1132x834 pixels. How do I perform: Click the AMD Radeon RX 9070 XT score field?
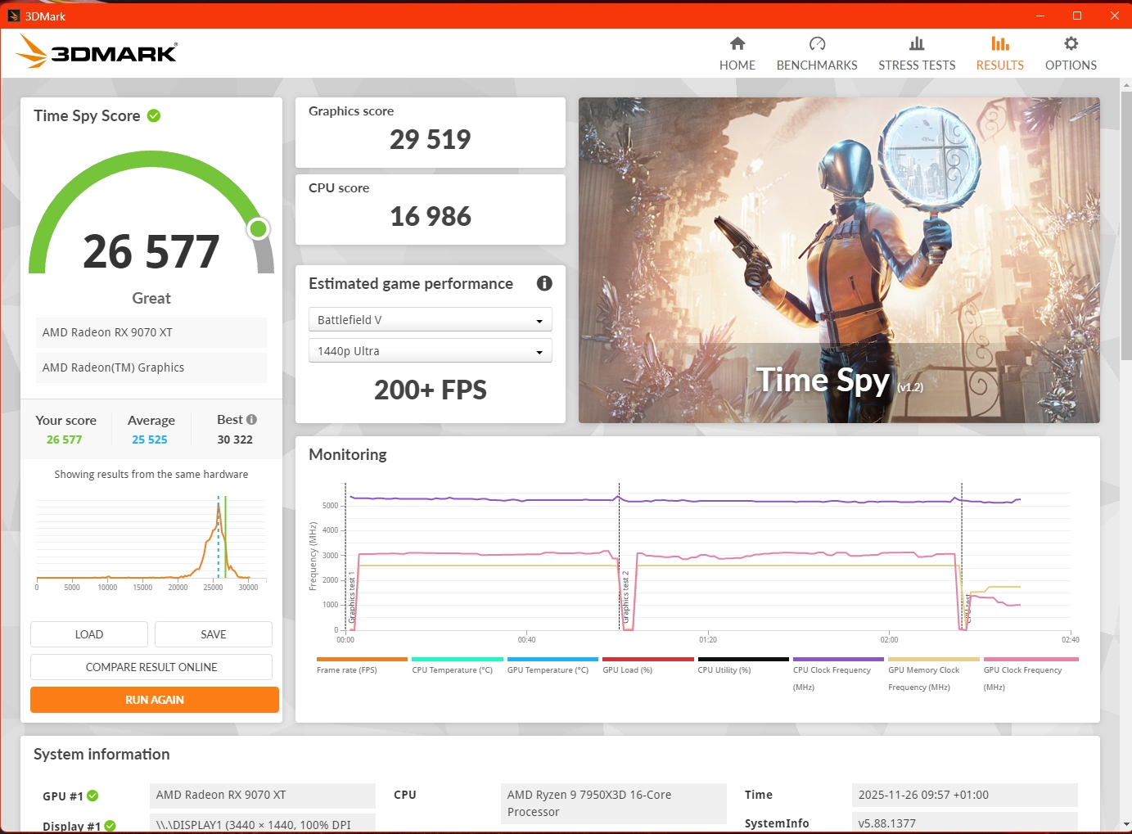(x=151, y=332)
